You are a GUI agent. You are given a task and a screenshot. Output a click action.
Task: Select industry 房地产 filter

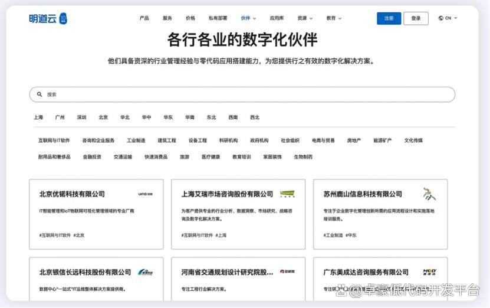tap(354, 140)
